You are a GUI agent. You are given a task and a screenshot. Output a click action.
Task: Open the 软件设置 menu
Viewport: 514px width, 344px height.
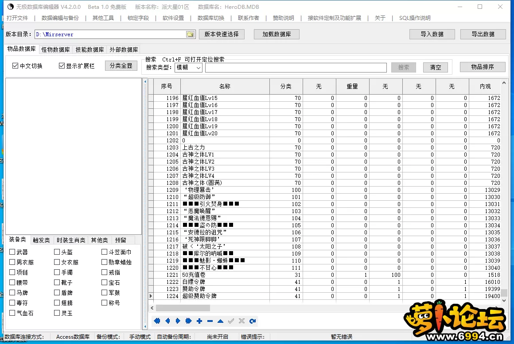tap(173, 18)
